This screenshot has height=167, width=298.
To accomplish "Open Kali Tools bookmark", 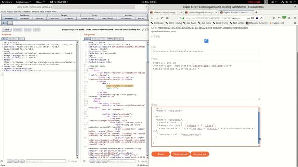I will [190, 23].
